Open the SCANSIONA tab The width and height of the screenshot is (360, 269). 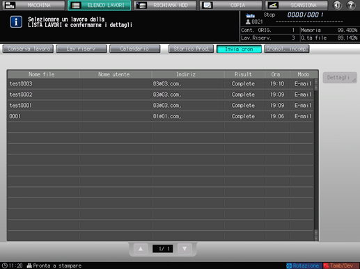point(297,5)
